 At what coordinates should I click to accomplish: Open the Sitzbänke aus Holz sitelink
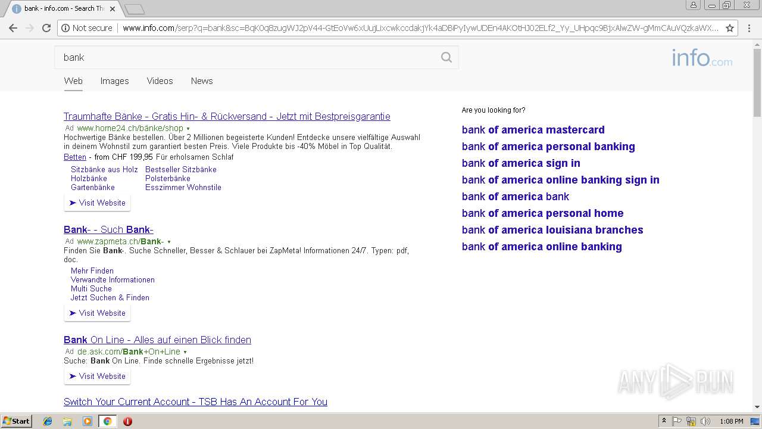pyautogui.click(x=104, y=169)
